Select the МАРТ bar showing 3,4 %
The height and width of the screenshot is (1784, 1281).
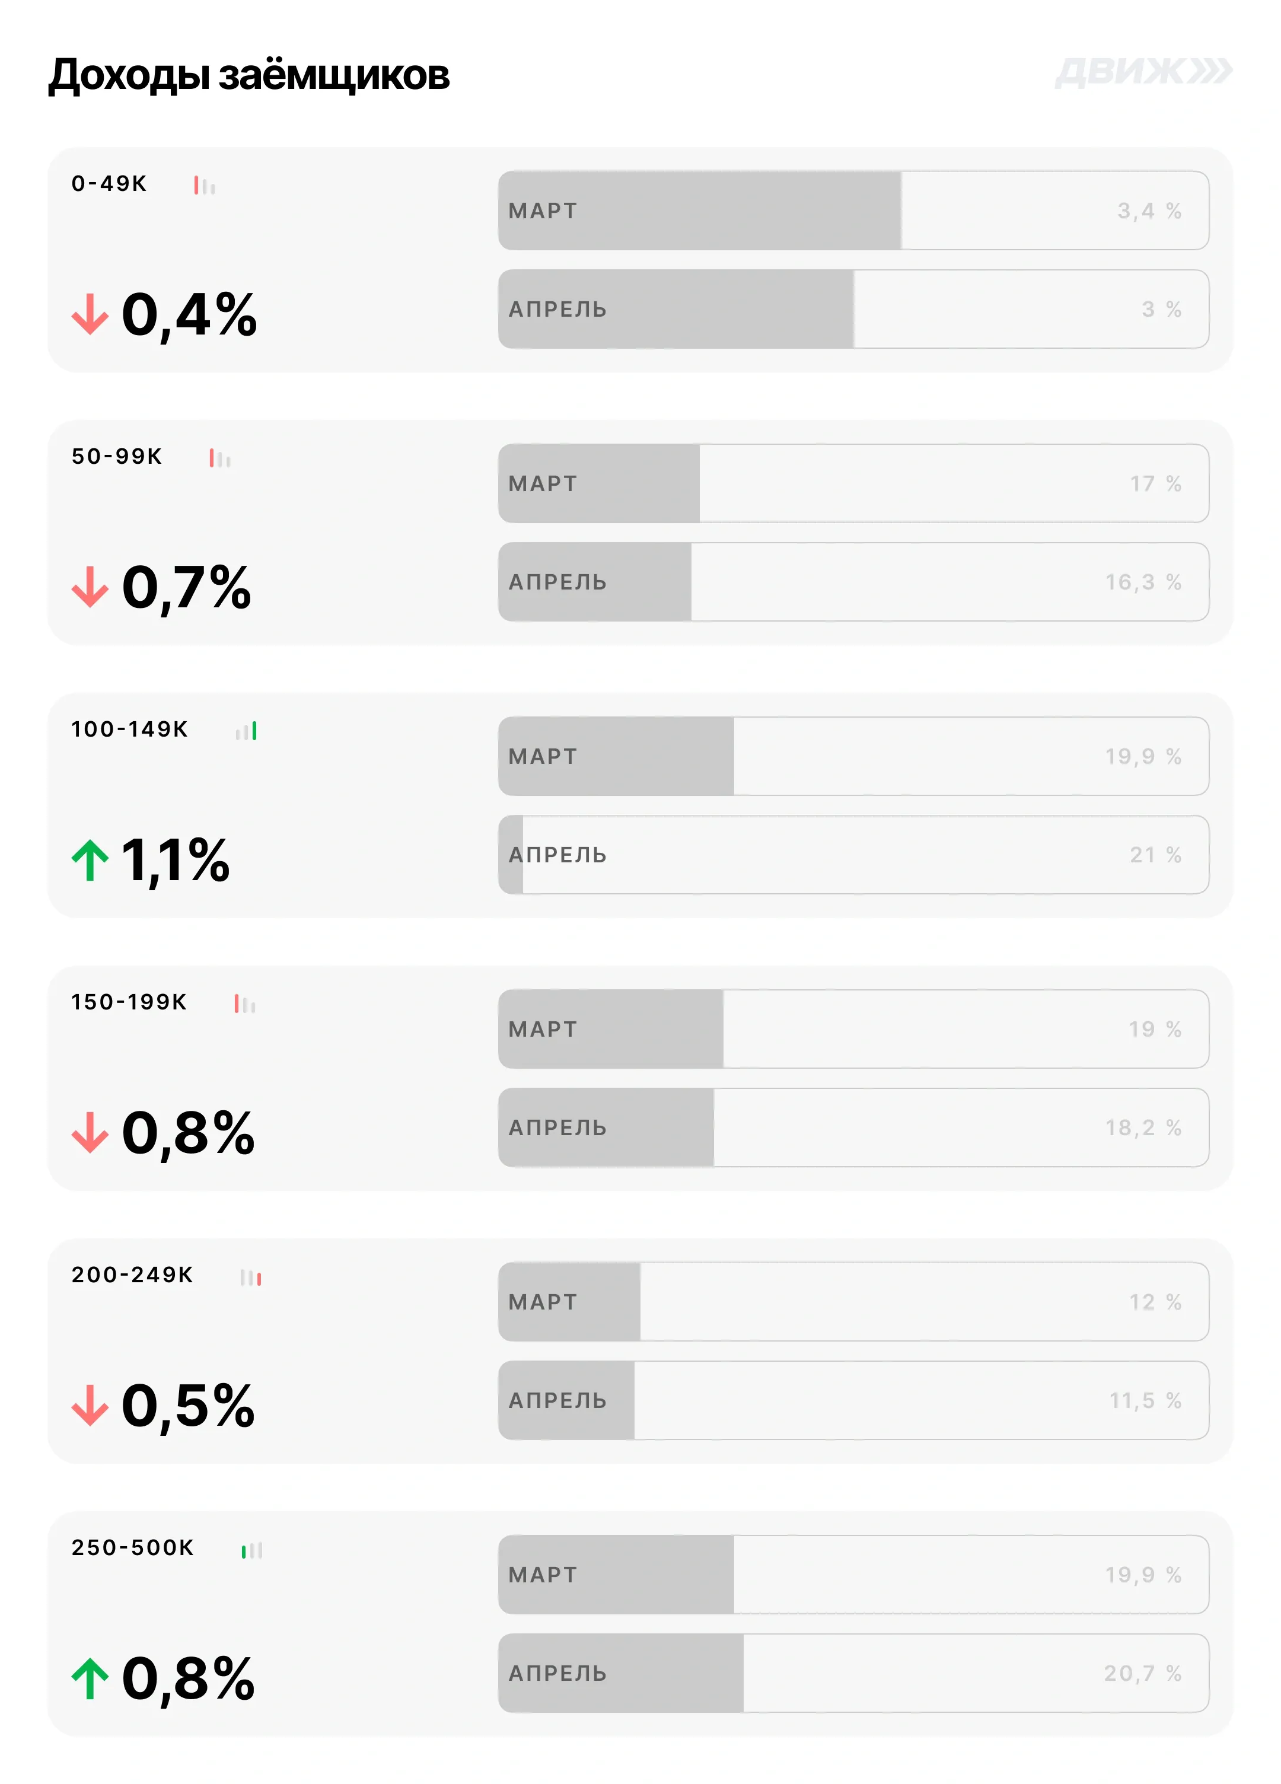pyautogui.click(x=853, y=210)
